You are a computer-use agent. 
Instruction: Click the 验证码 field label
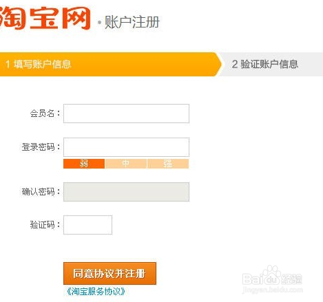click(x=43, y=225)
